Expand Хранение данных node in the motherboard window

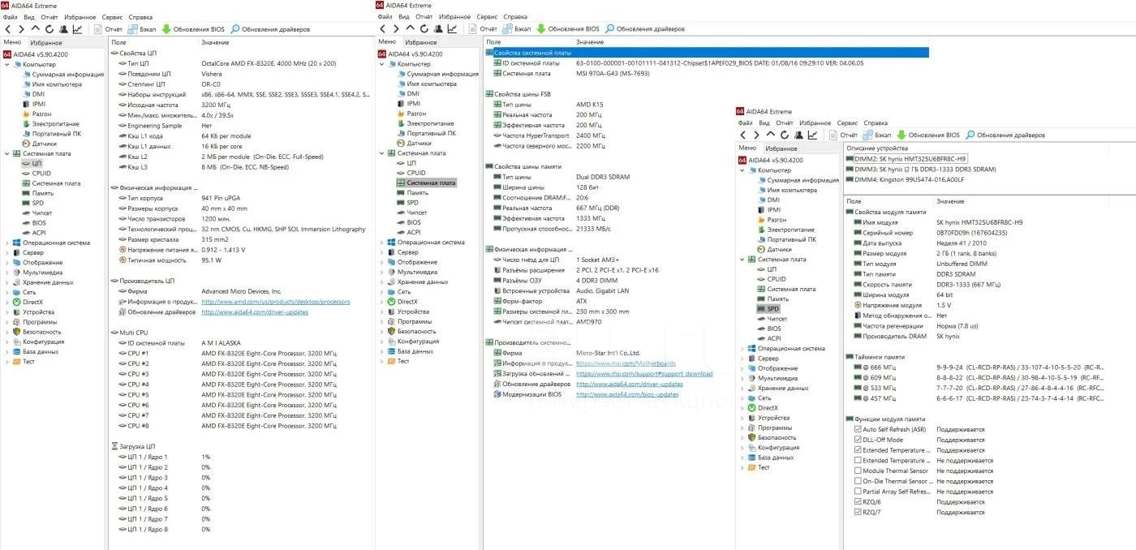click(x=382, y=282)
